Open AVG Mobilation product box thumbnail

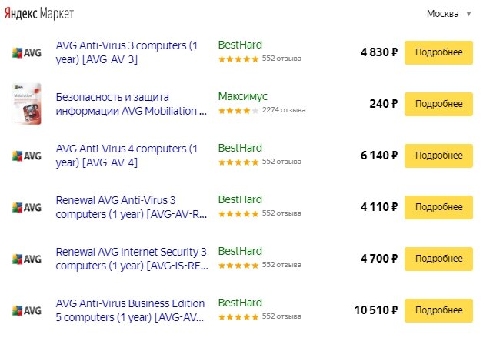point(27,103)
